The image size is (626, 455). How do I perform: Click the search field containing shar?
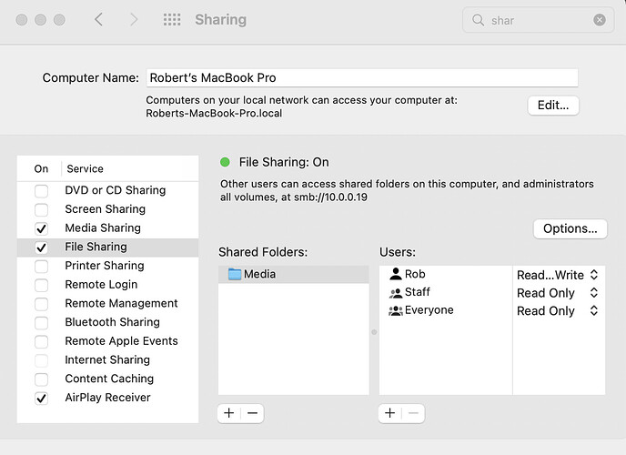[x=538, y=19]
